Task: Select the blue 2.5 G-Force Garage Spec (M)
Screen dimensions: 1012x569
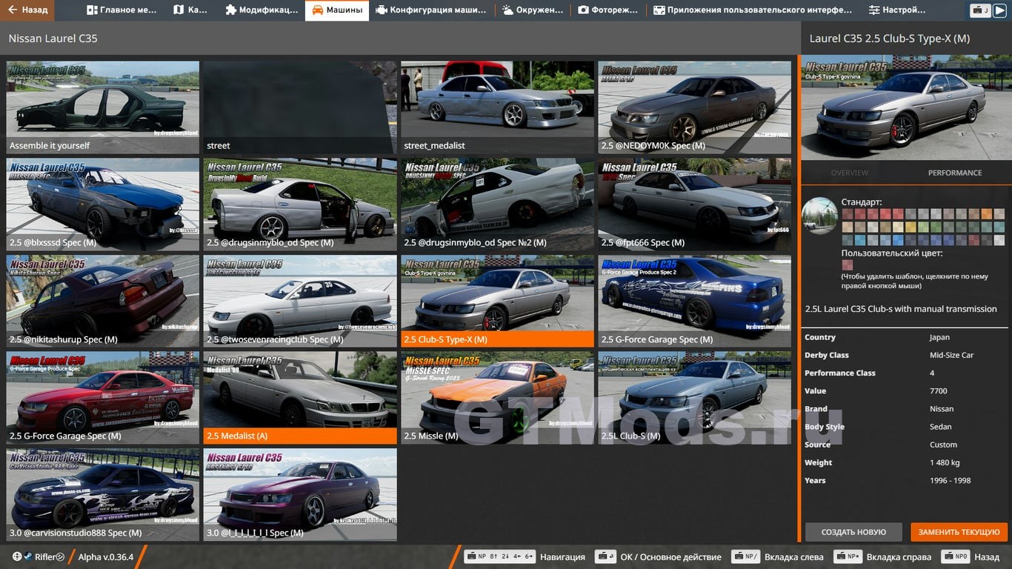Action: pyautogui.click(x=694, y=302)
